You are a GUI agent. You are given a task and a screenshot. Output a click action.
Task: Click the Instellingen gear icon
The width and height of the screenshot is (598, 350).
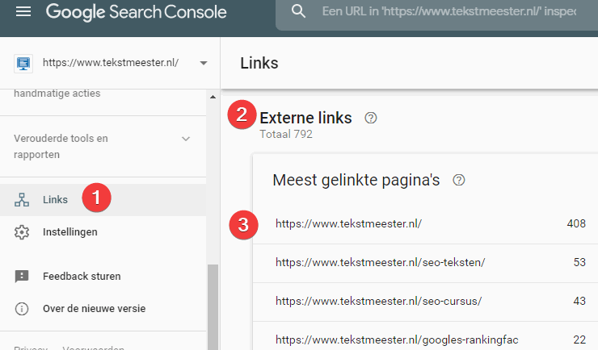[22, 232]
